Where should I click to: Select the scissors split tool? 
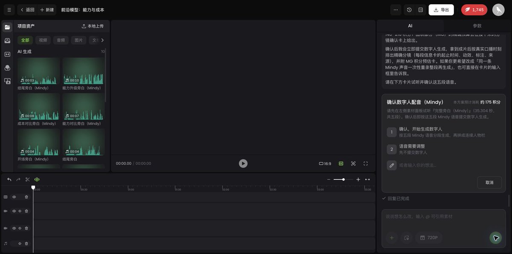28,180
